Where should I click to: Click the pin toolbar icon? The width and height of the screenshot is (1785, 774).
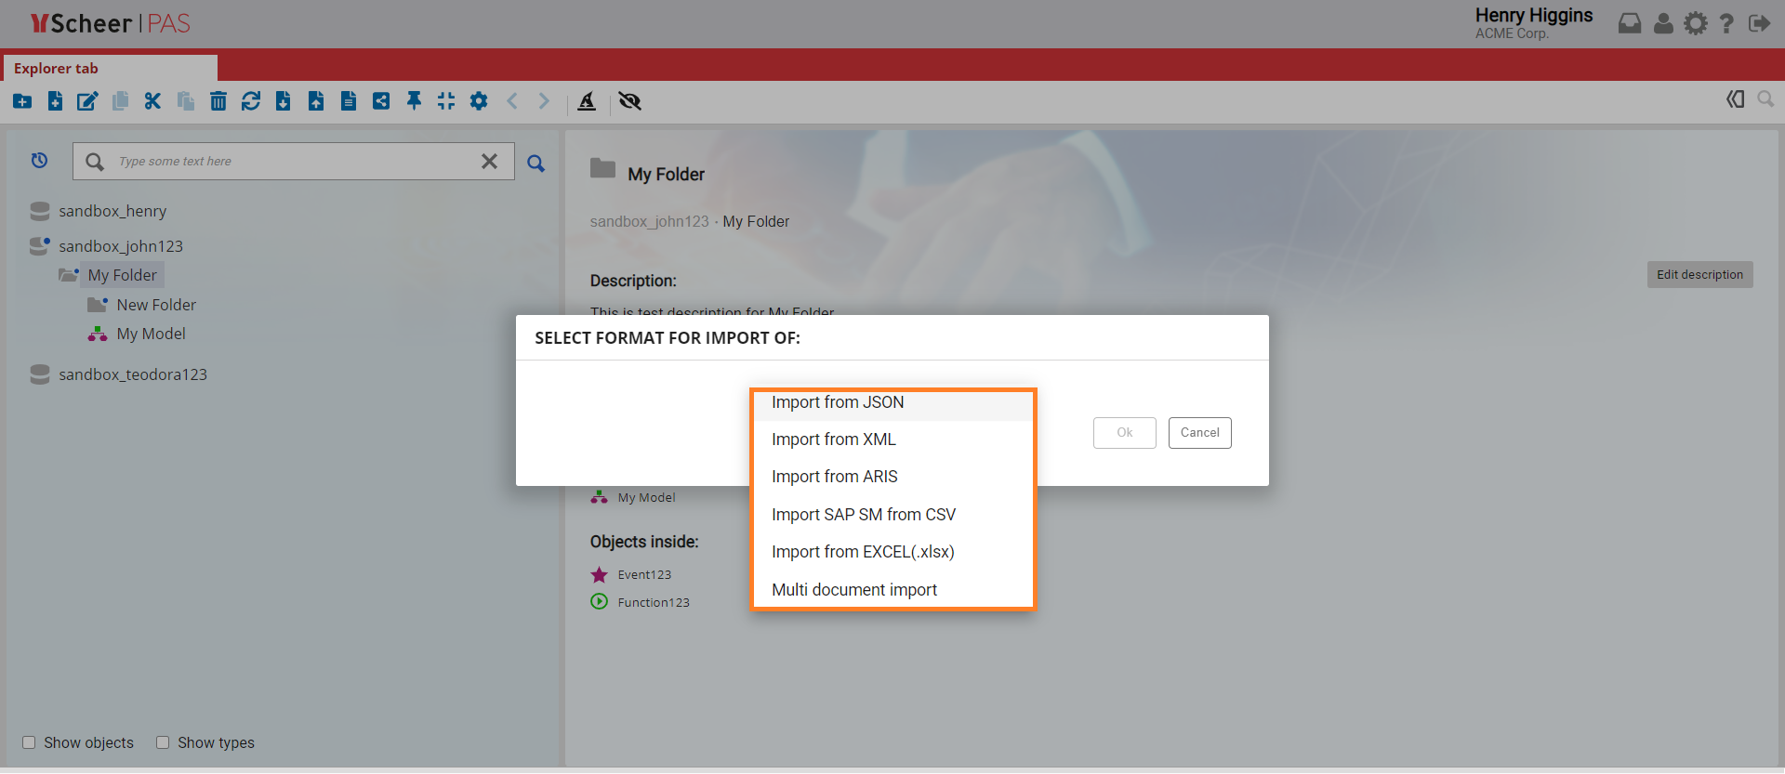tap(414, 101)
